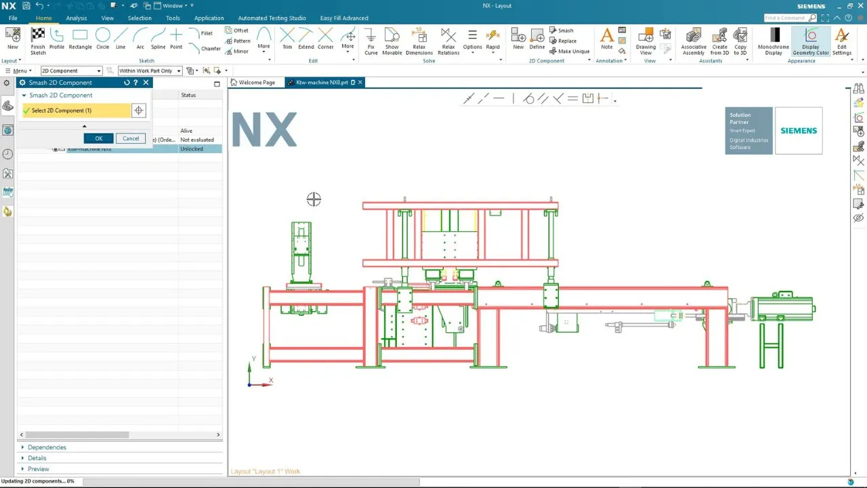This screenshot has height=488, width=867.
Task: Select the Point sketch tool
Action: pyautogui.click(x=176, y=39)
